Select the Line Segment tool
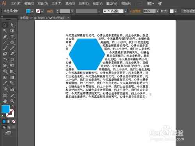 pyautogui.click(x=5, y=42)
